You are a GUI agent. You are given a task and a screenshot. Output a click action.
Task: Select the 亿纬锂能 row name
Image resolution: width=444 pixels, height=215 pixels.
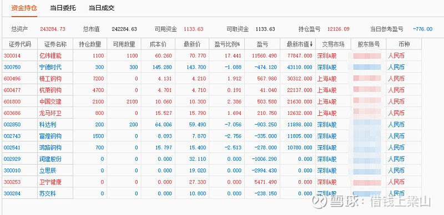(51, 56)
